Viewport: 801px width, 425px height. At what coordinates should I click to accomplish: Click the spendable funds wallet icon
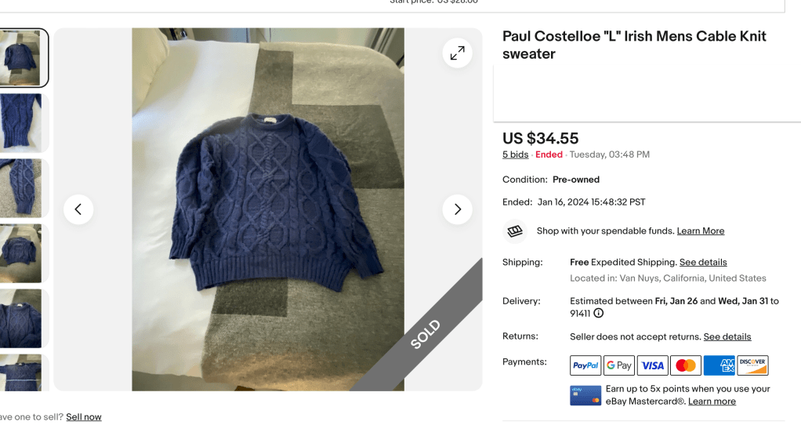click(515, 231)
